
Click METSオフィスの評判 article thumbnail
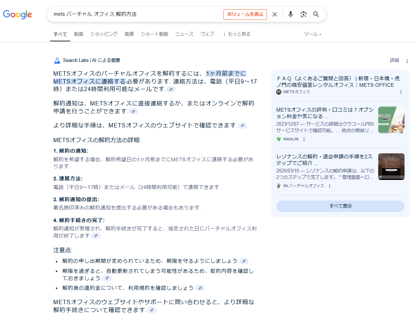[391, 120]
